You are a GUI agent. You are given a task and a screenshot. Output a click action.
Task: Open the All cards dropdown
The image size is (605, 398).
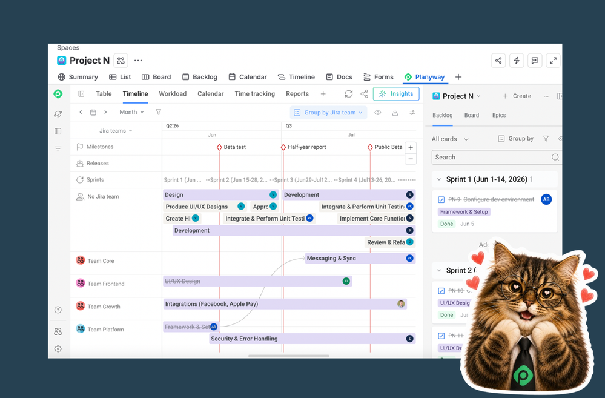click(x=450, y=139)
